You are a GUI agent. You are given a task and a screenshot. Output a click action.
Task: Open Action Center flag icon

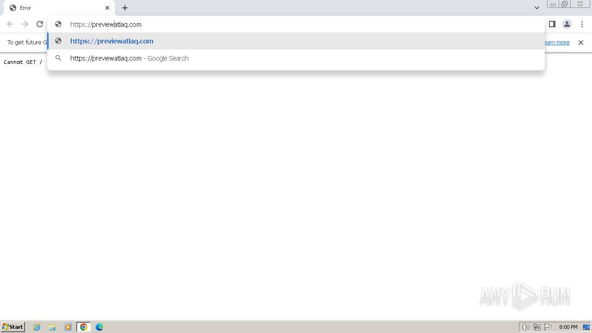pos(548,327)
